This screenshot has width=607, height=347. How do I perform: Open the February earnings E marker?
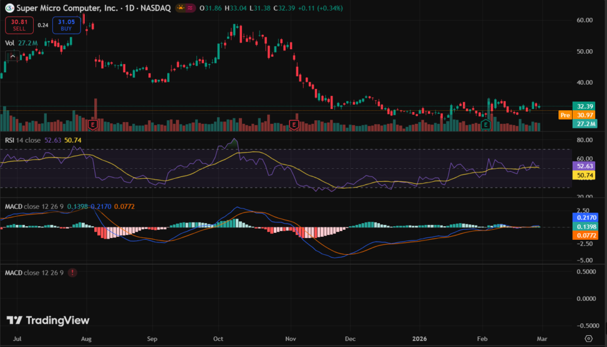tap(486, 124)
